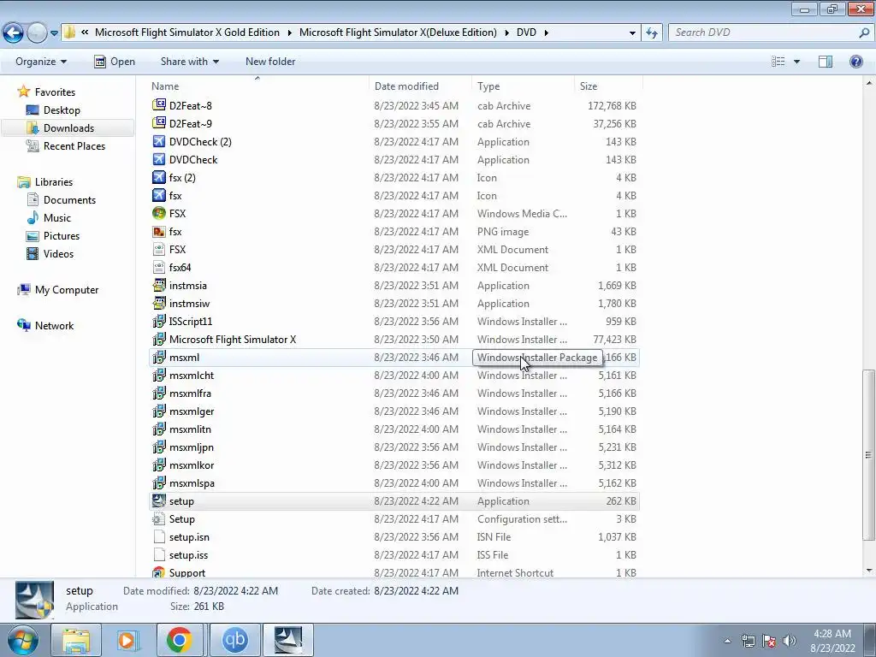876x657 pixels.
Task: Open the help question mark button
Action: click(x=855, y=62)
